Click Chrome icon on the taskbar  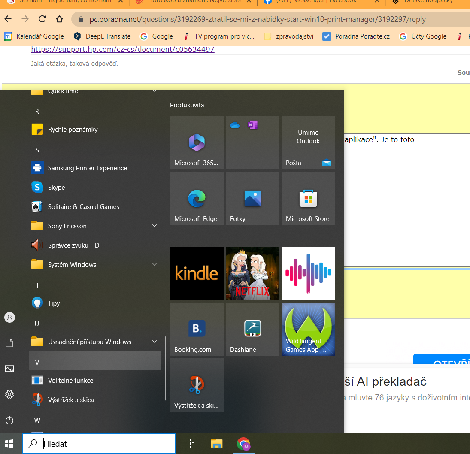243,444
